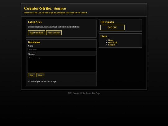
Task: Open the View Counter button
Action: [54, 33]
